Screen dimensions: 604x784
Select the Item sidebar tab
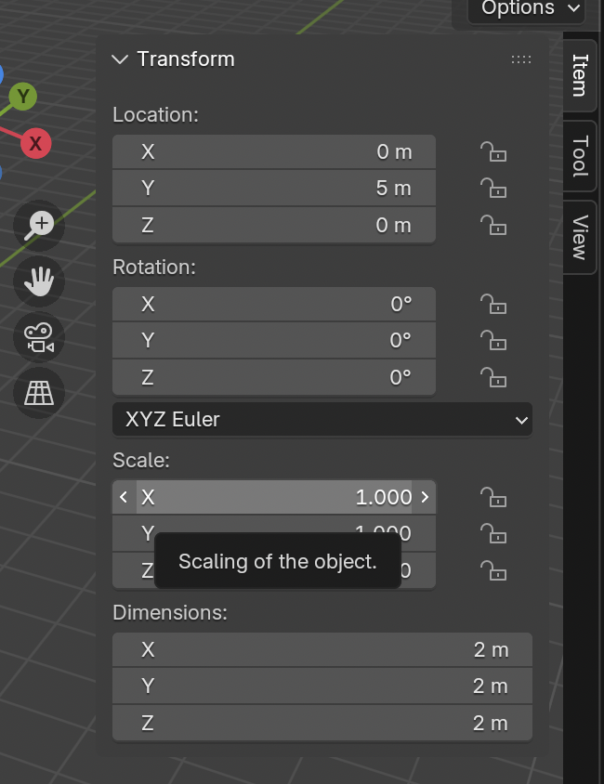coord(581,75)
